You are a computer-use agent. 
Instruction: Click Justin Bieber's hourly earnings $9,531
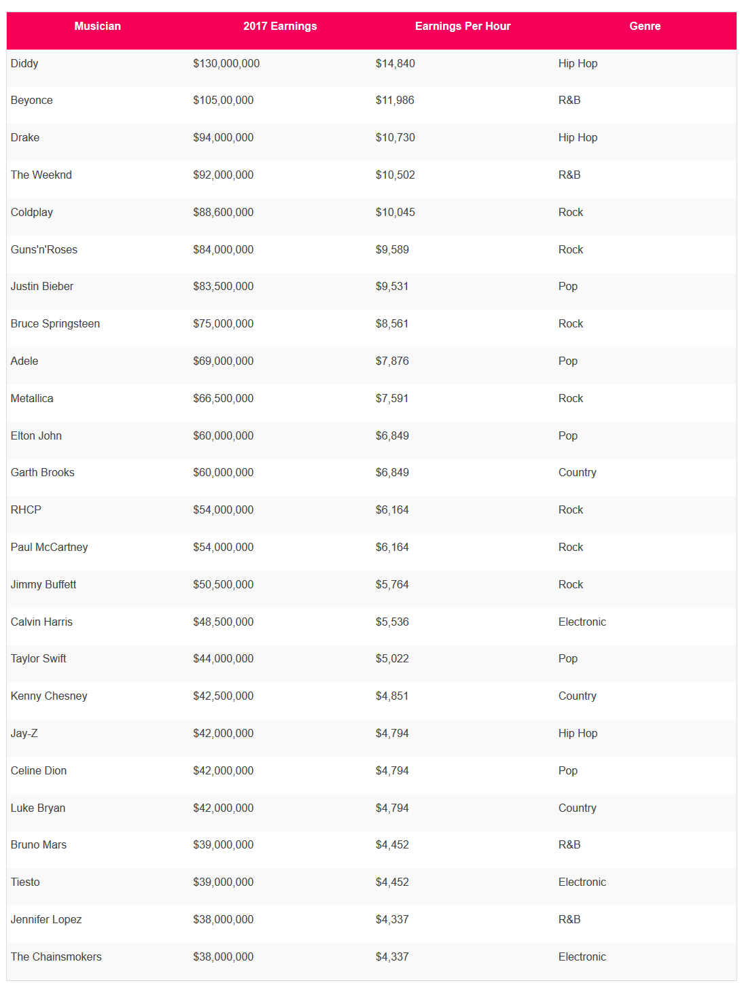(x=392, y=287)
